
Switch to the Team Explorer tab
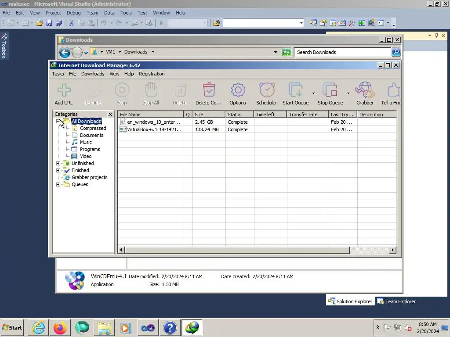pyautogui.click(x=396, y=301)
